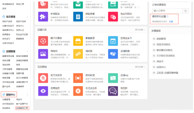Click the flag icon beside 促销管理
Image resolution: width=194 pixels, height=113 pixels.
(x=154, y=39)
